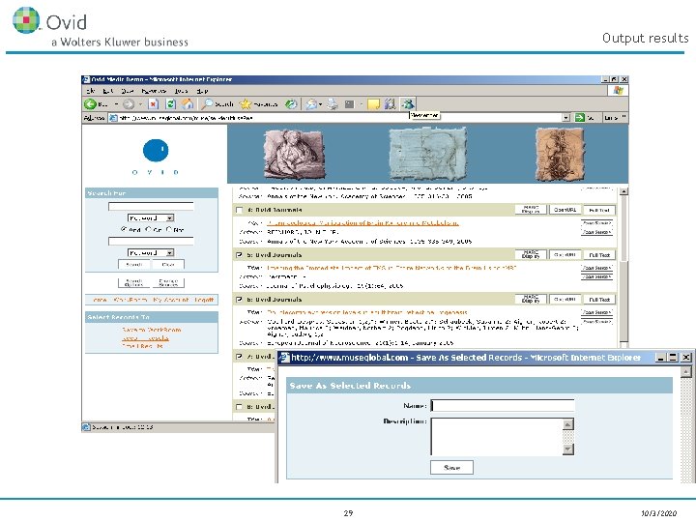Click the Clear button

[168, 265]
